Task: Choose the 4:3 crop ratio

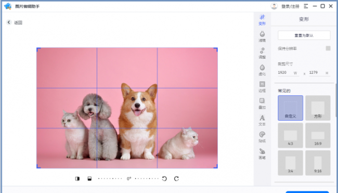Action: pyautogui.click(x=290, y=135)
